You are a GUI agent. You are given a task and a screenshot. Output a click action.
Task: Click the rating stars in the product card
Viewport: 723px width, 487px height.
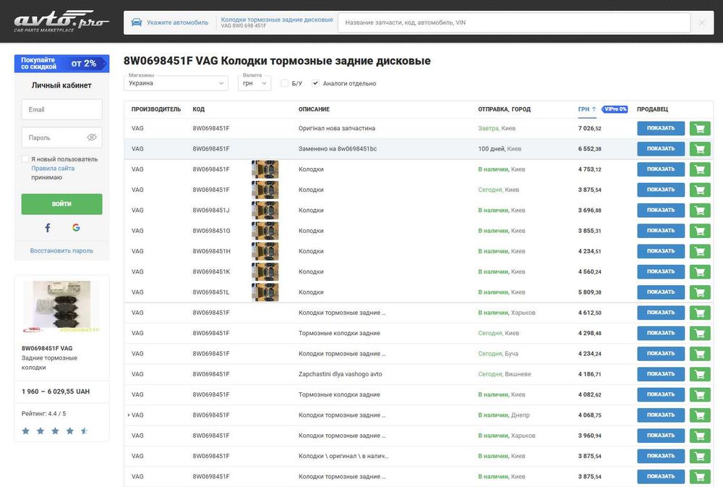point(55,431)
